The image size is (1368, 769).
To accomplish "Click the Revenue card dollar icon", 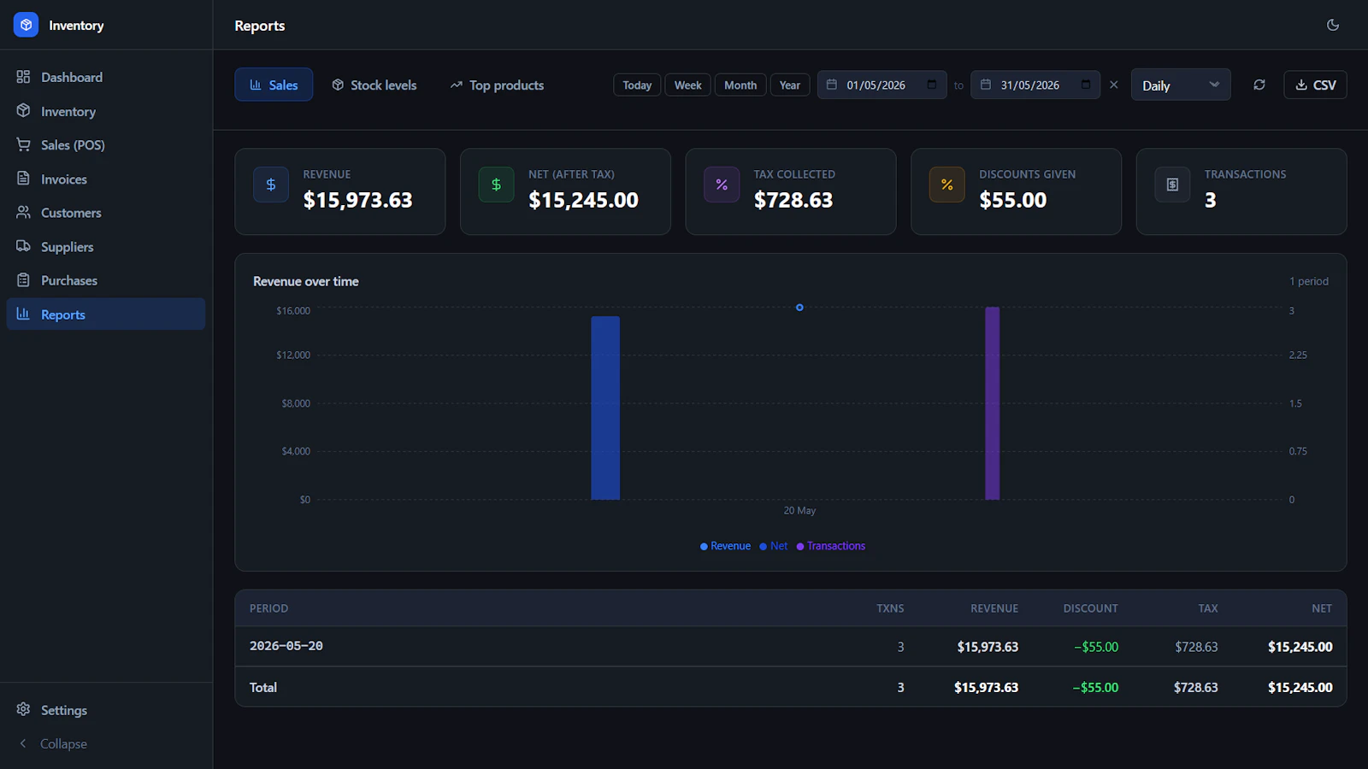I will pyautogui.click(x=271, y=185).
